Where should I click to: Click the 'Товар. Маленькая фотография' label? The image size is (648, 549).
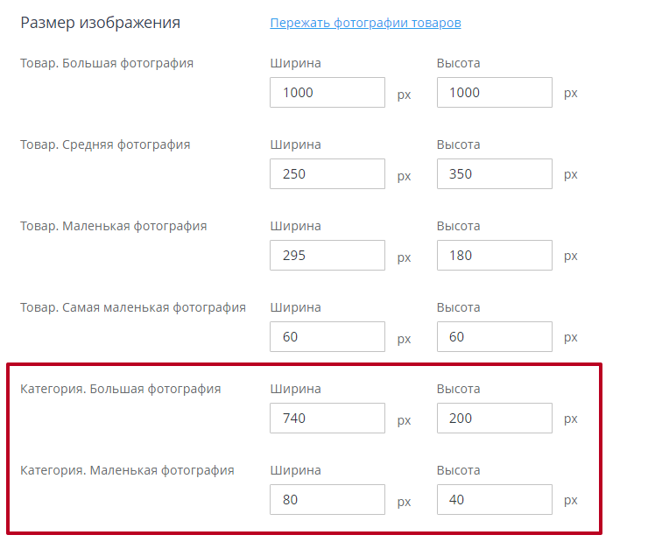(x=114, y=226)
